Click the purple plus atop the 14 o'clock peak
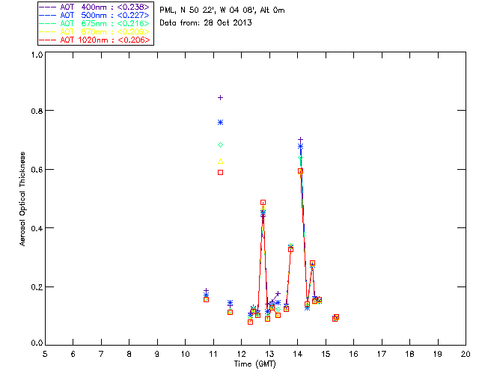 [300, 140]
